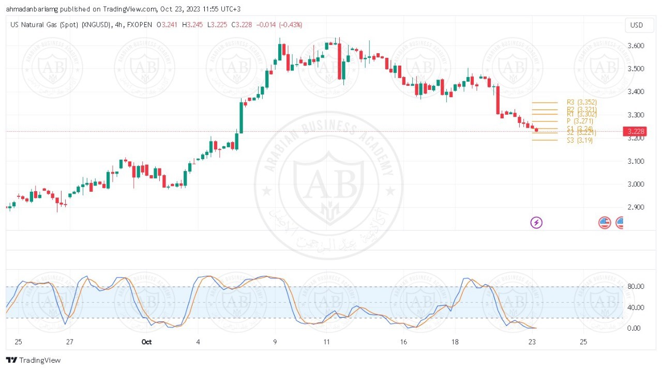Image resolution: width=662 pixels, height=370 pixels.
Task: Click the 2.900 price axis label
Action: coord(635,207)
